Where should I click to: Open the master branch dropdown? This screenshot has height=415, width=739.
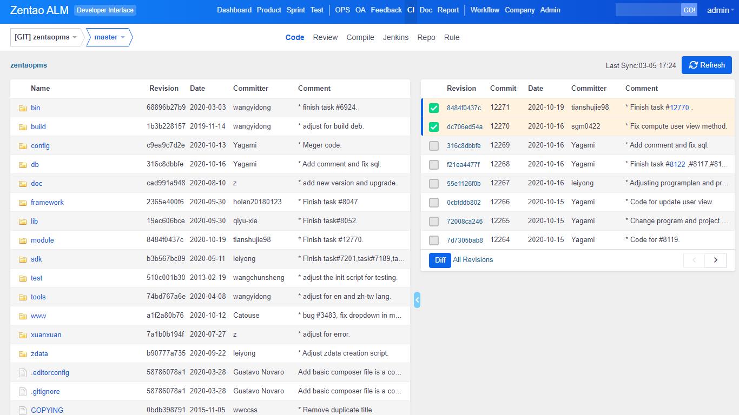point(109,37)
